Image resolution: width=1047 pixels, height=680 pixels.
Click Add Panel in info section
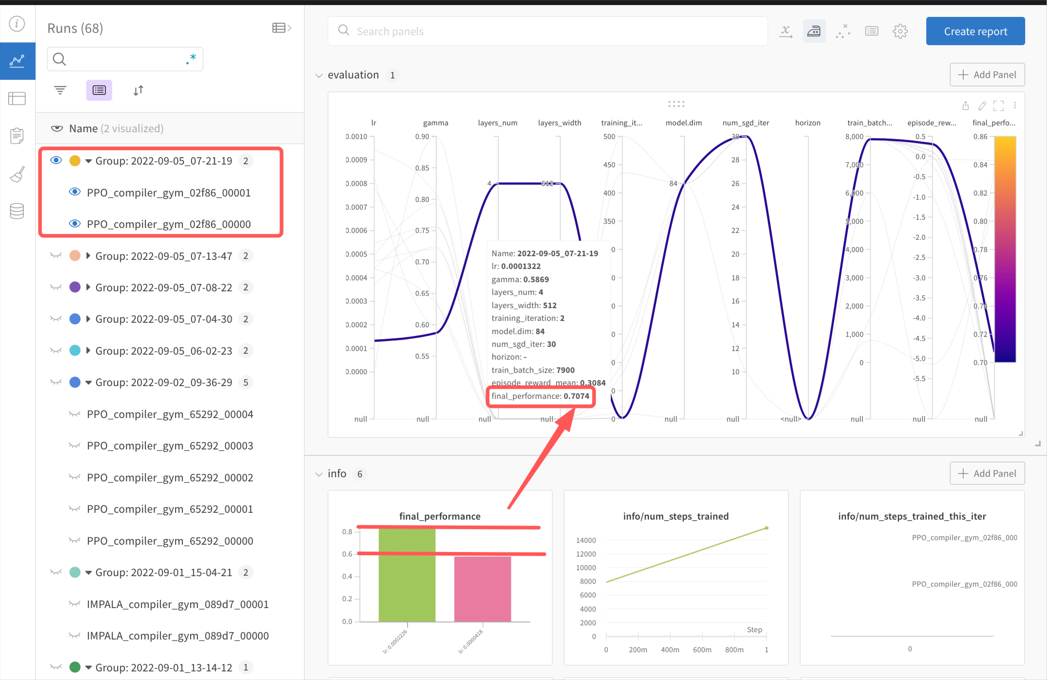point(987,474)
